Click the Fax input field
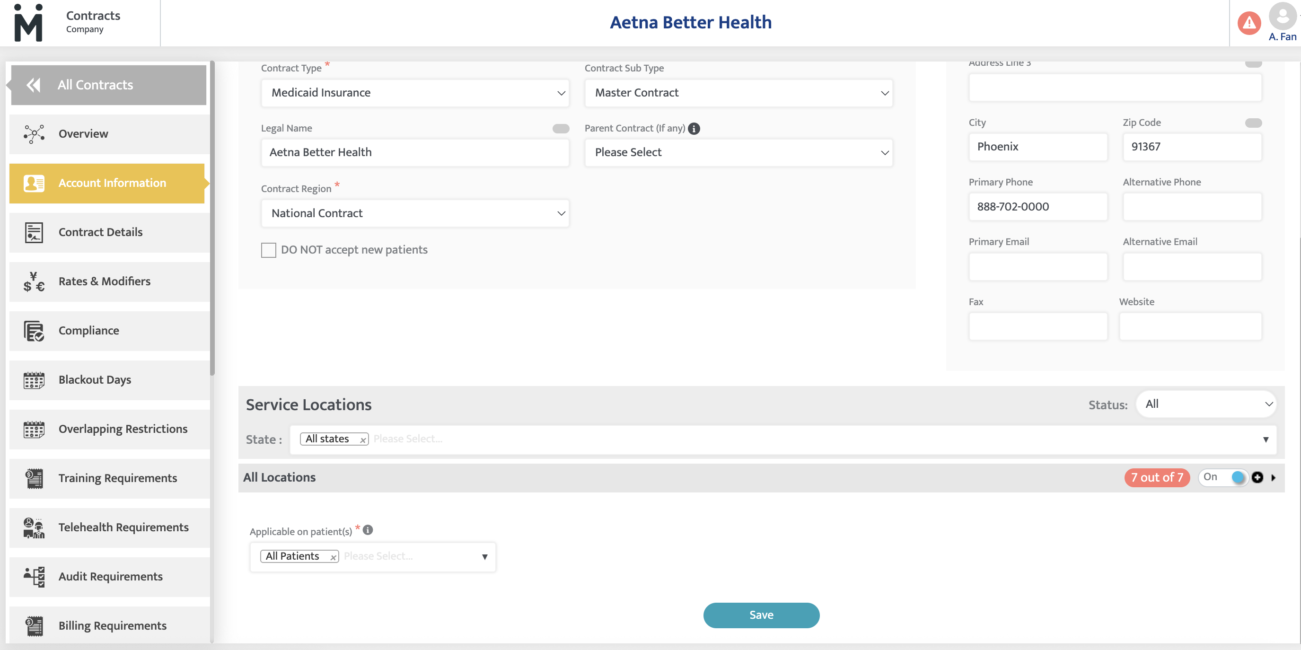Viewport: 1301px width, 650px height. (1038, 326)
